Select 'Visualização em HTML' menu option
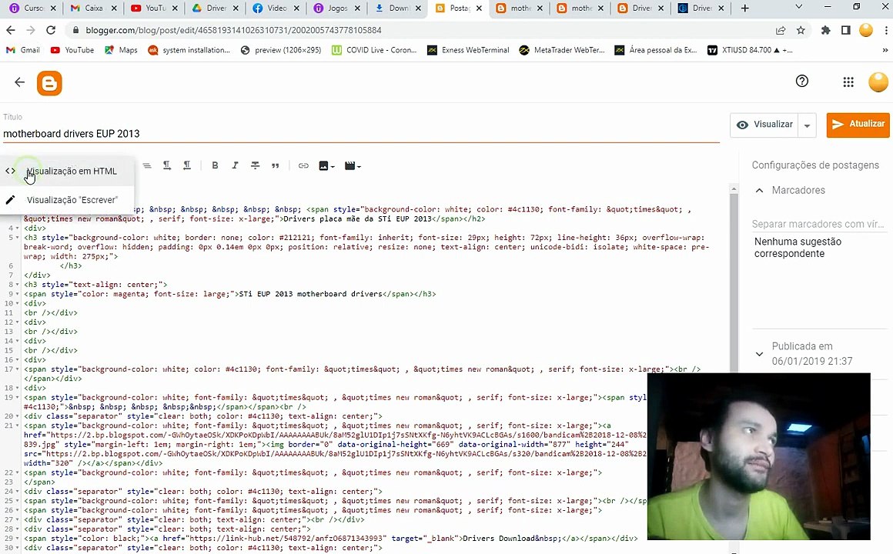 (x=67, y=171)
